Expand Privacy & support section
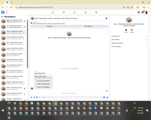The height and width of the screenshot is (120, 151). (x=129, y=46)
